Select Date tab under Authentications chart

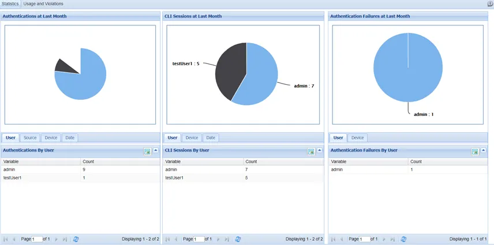pos(70,138)
